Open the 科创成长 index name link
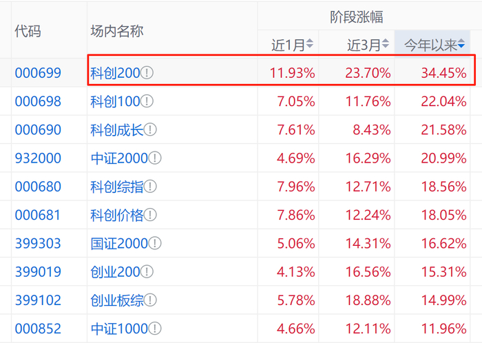This screenshot has height=343, width=482. click(117, 129)
